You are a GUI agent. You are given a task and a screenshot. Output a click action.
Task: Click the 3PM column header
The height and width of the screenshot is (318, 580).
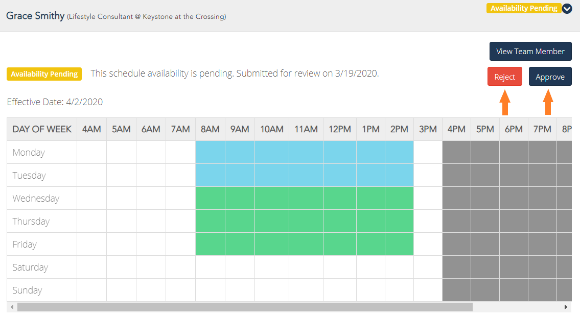coord(428,129)
